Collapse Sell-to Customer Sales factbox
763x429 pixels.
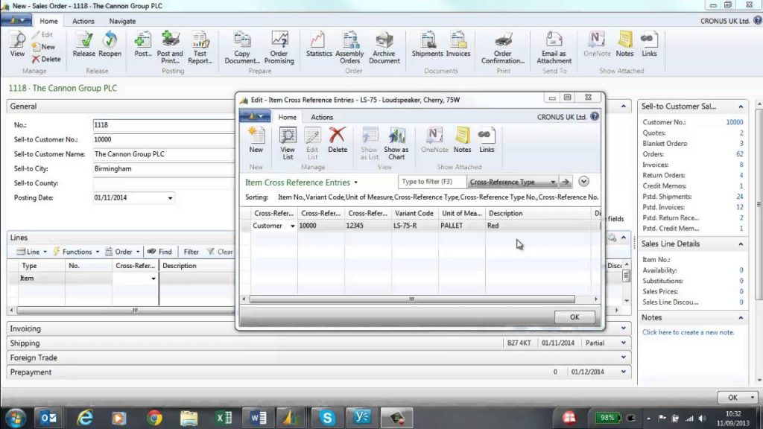pyautogui.click(x=741, y=107)
